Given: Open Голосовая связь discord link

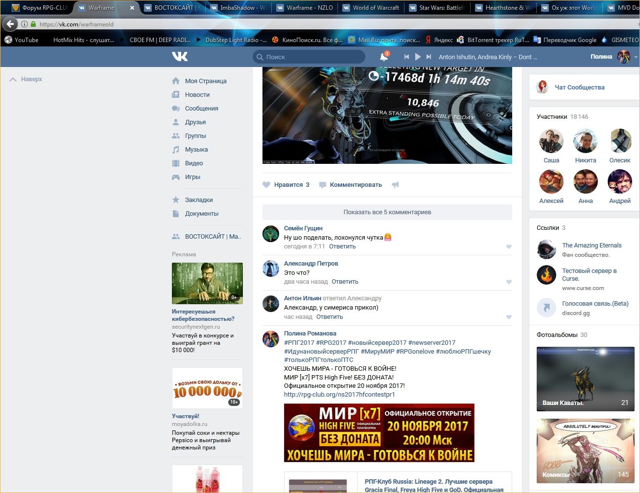Looking at the screenshot, I should point(595,304).
